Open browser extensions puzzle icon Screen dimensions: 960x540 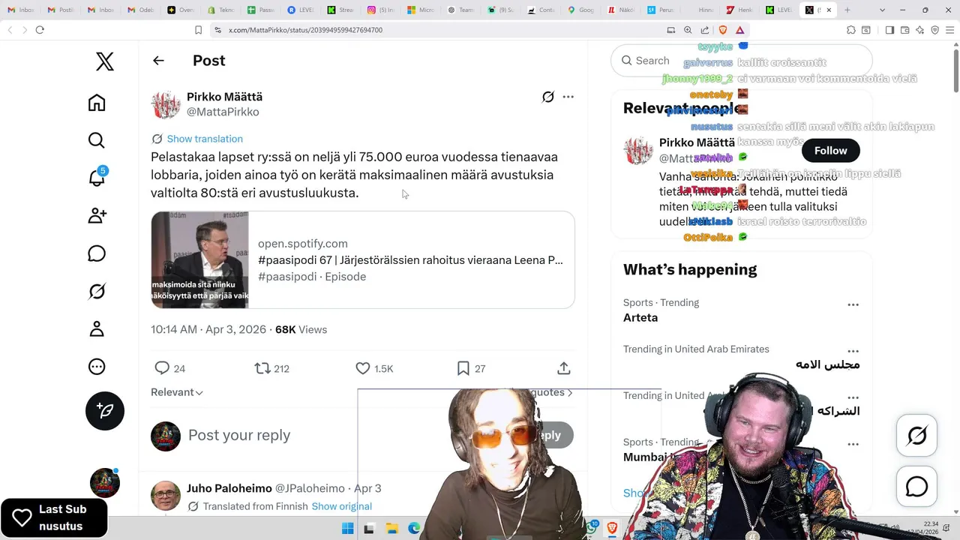pos(850,30)
